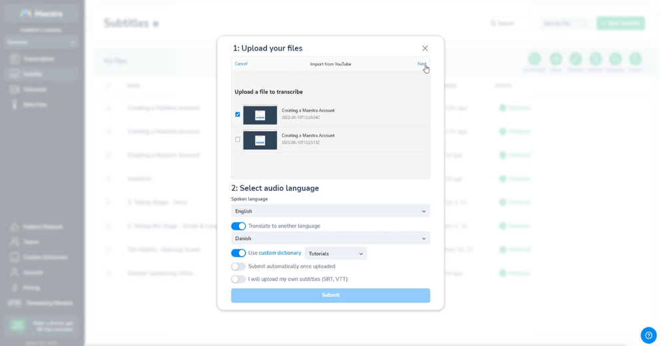Toggle I will upload my own subtitles
661x346 pixels.
tap(238, 279)
